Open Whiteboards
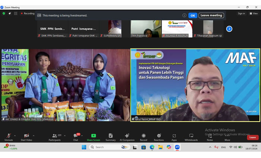Image resolution: width=261 pixels, height=158 pixels. [x=191, y=137]
